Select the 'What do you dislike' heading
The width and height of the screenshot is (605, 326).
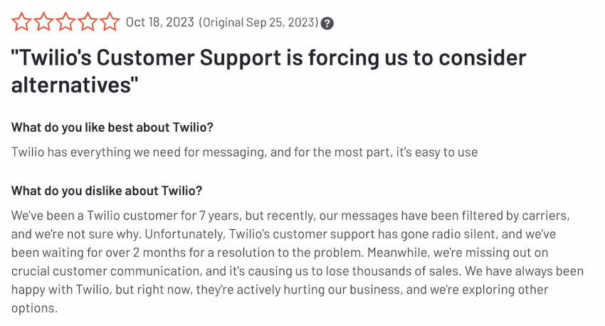click(x=107, y=191)
